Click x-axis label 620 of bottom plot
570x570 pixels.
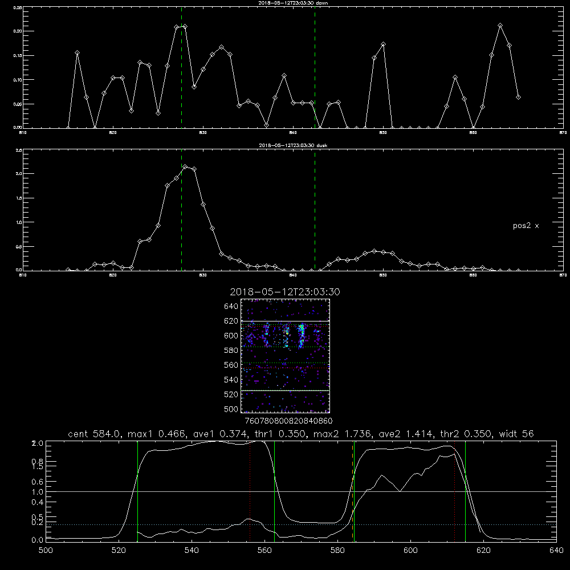[483, 551]
